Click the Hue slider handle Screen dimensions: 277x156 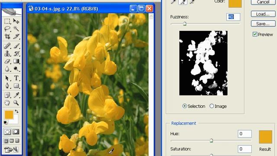(x=211, y=140)
